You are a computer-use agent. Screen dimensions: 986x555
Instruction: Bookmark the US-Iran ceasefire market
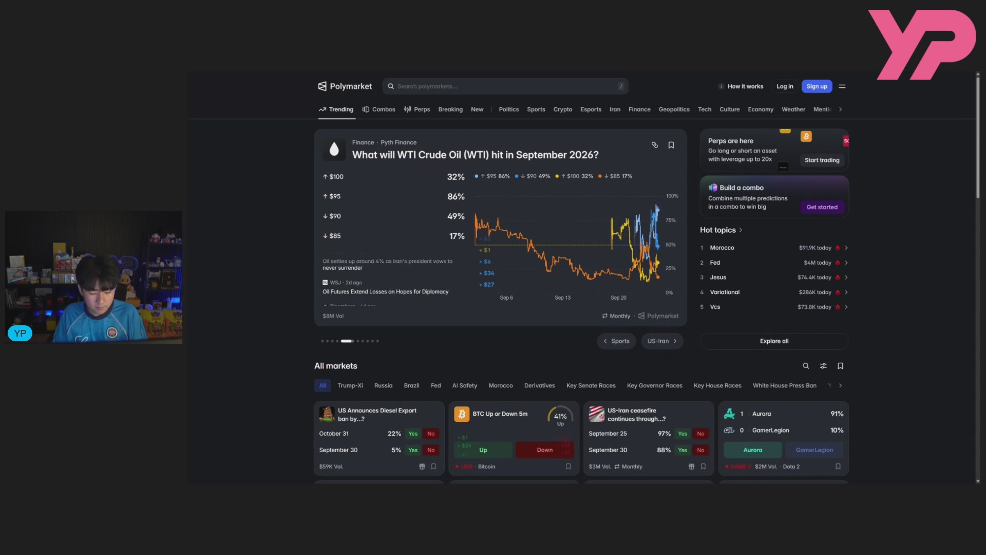(703, 467)
